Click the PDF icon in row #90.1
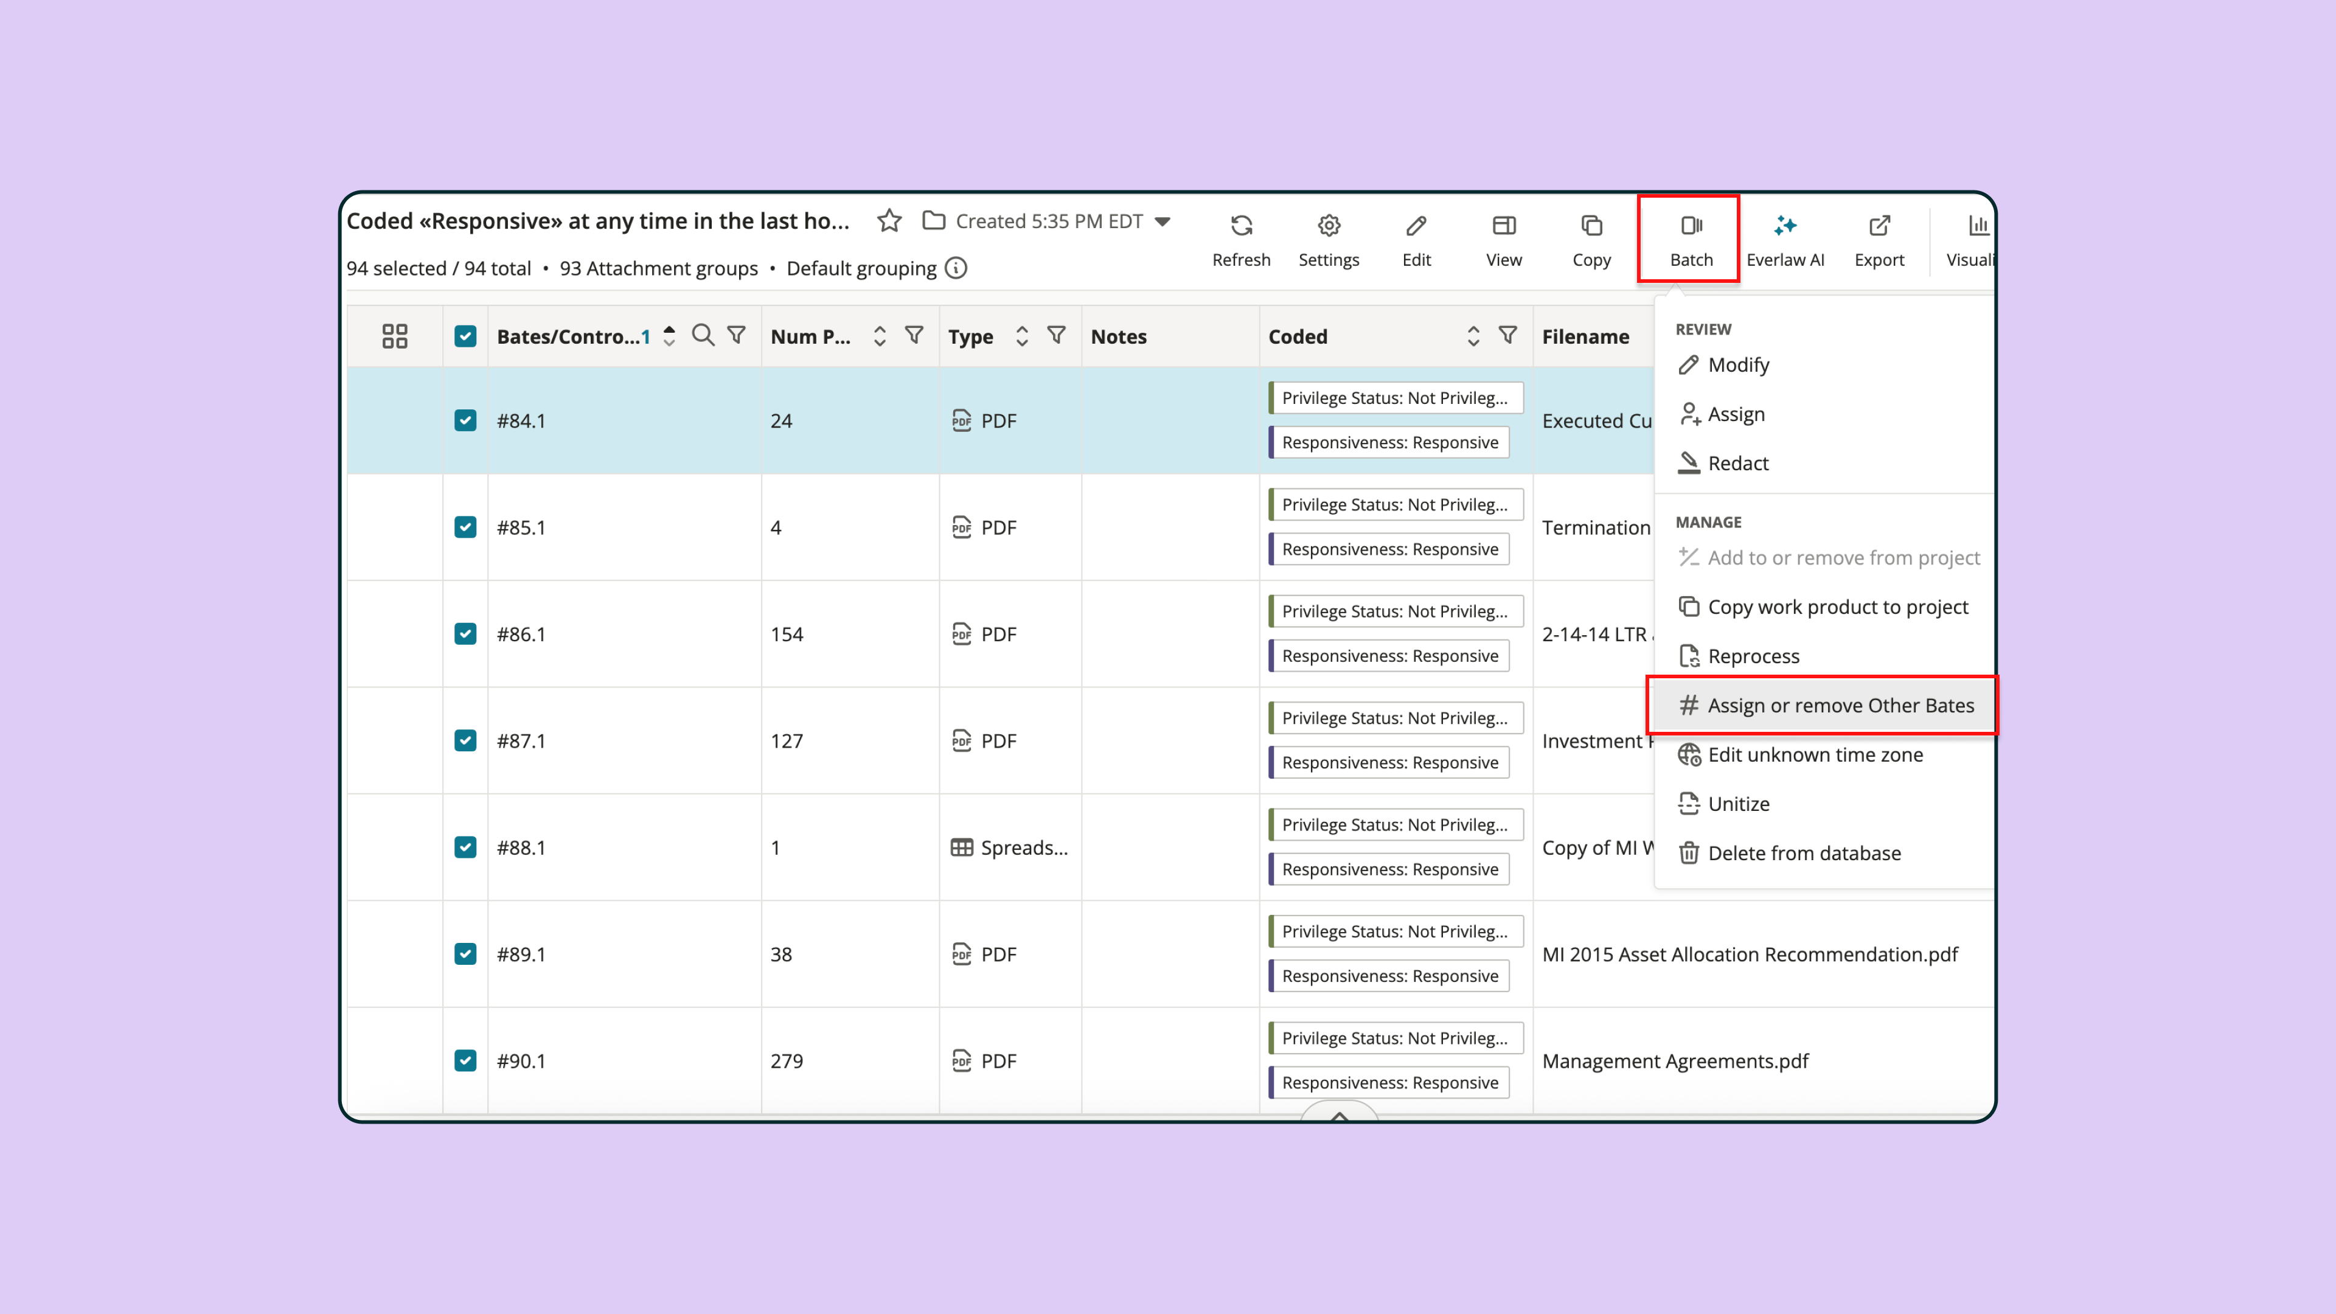 click(961, 1061)
